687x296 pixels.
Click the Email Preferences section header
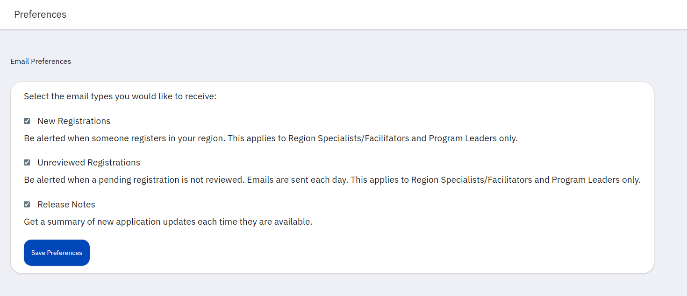(x=40, y=61)
